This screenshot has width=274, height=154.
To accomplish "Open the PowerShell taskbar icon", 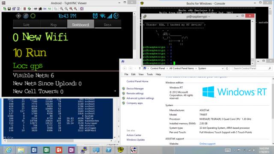I will tap(108, 150).
